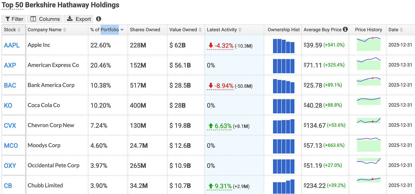The image size is (415, 194).
Task: Sort by the Stock column arrows
Action: (x=19, y=30)
